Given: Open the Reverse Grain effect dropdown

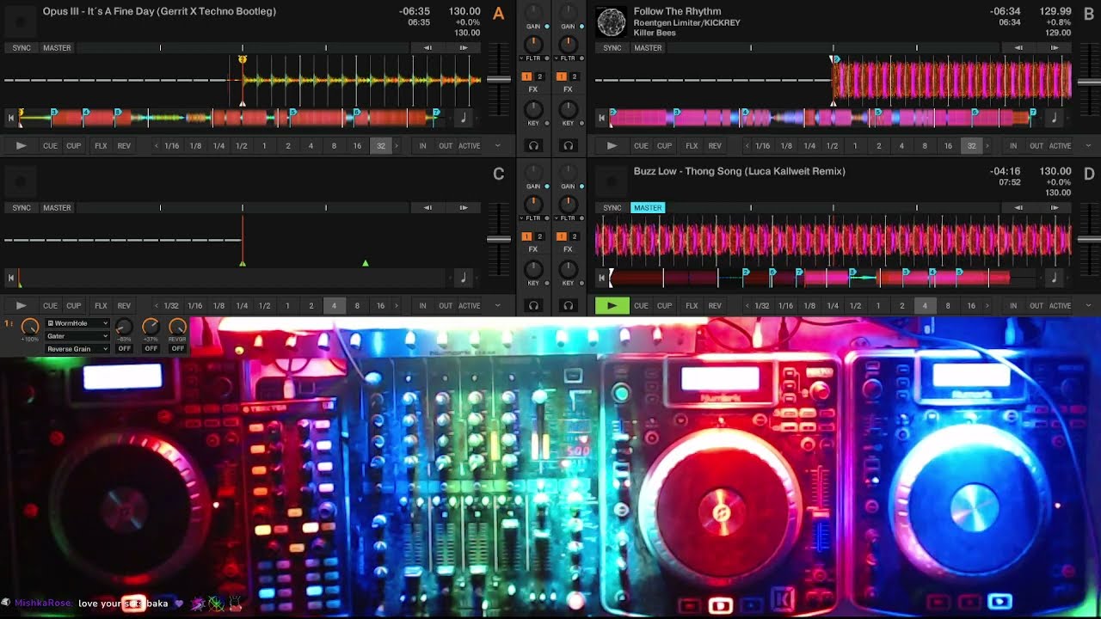Looking at the screenshot, I should (x=77, y=349).
